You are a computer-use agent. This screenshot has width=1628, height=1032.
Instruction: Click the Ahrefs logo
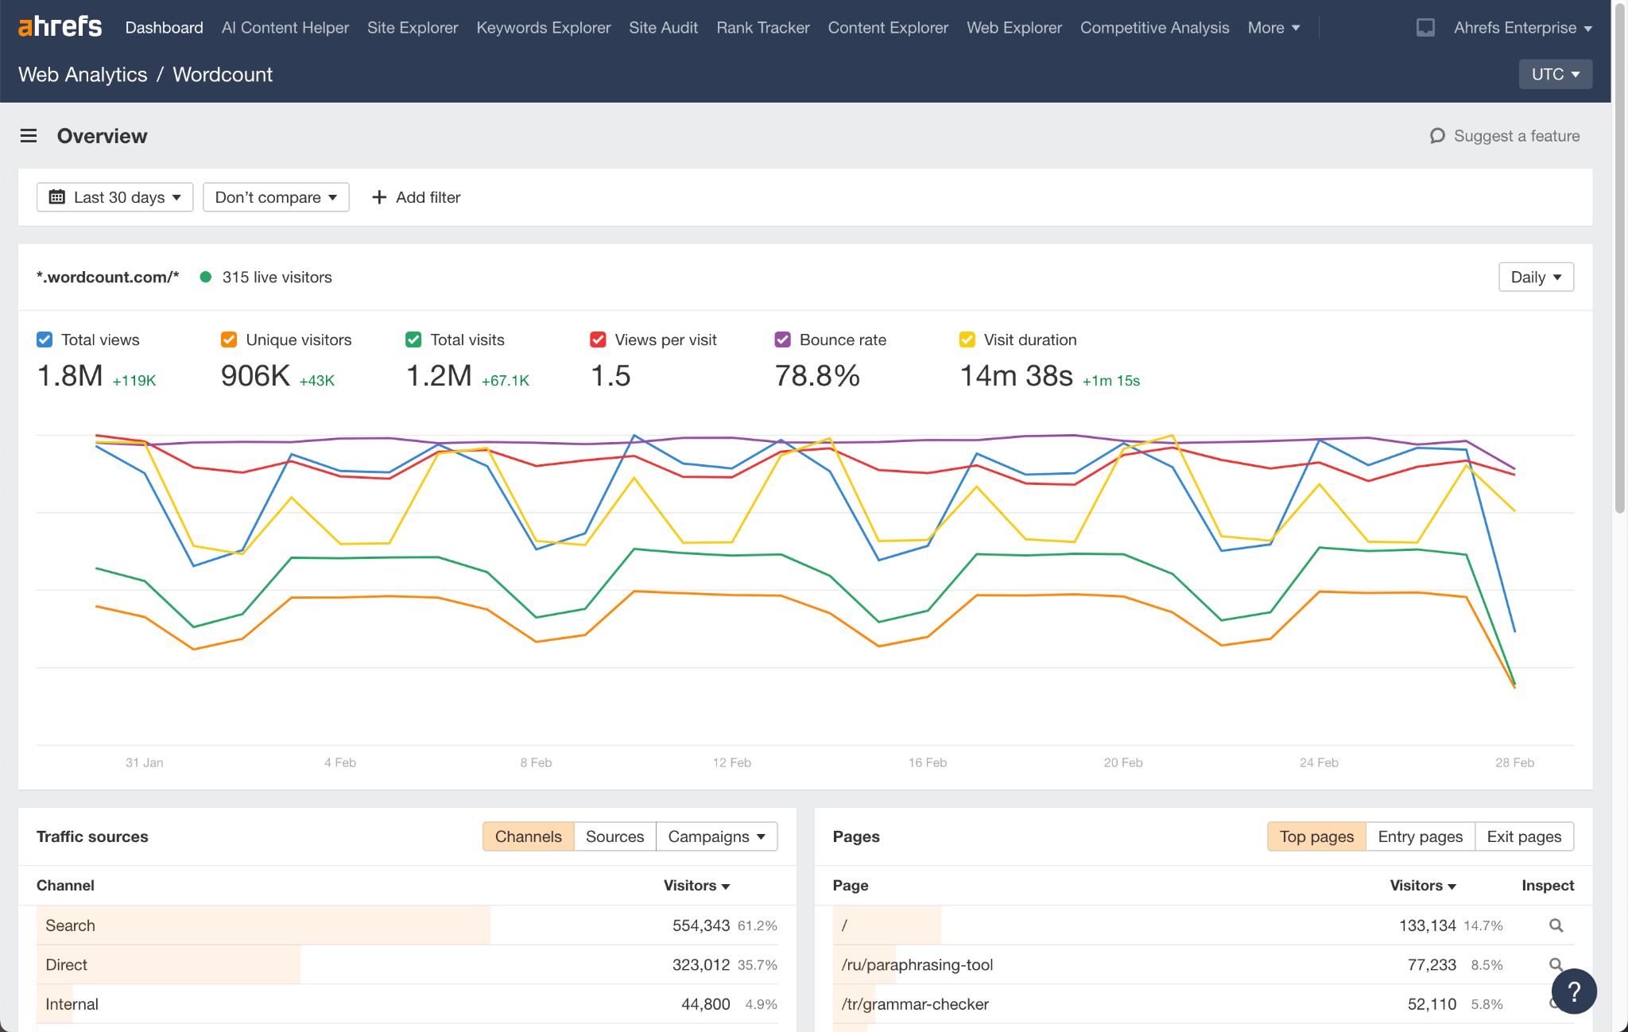[x=60, y=26]
